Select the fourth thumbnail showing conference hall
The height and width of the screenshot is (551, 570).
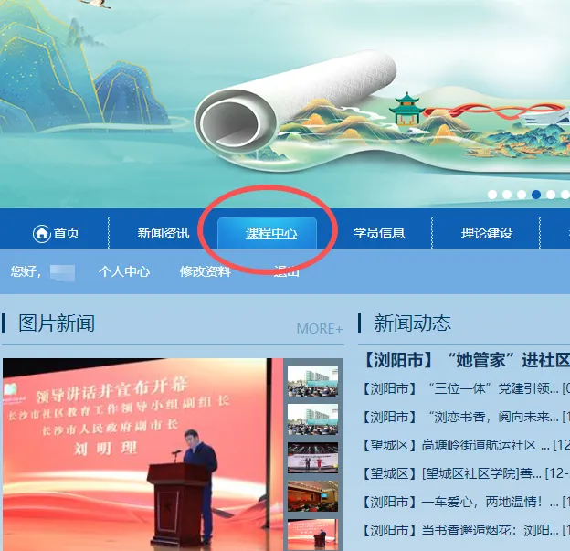(x=312, y=496)
